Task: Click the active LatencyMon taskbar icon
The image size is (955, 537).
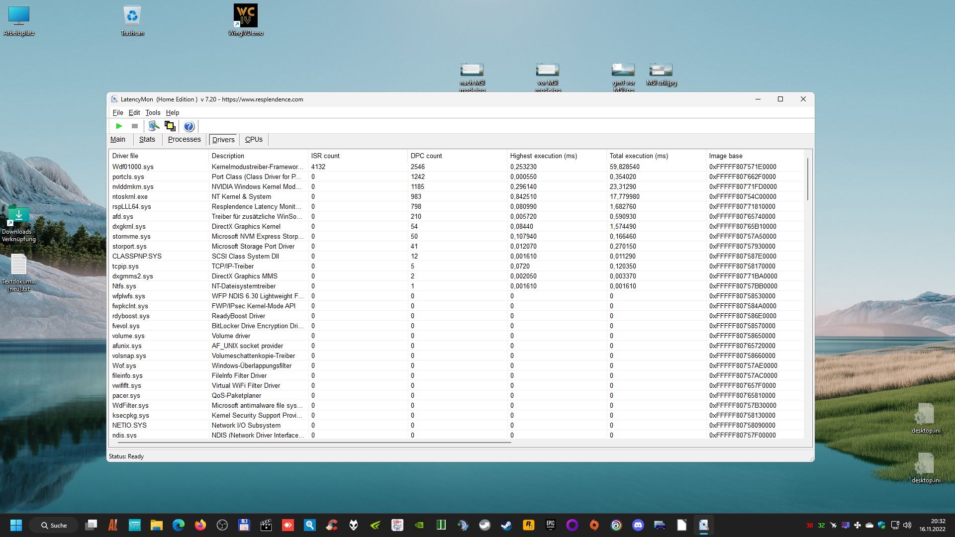Action: point(704,525)
